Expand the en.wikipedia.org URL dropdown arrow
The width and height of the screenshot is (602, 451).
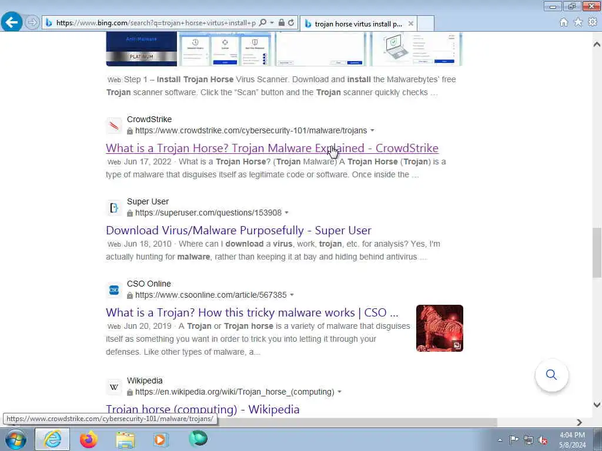pos(339,392)
